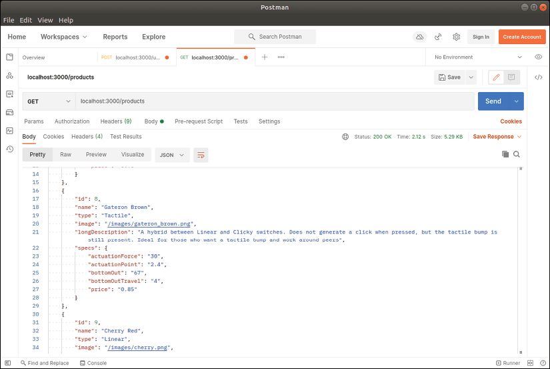The image size is (550, 369).
Task: Open the Pre-request Script tab
Action: coord(199,121)
